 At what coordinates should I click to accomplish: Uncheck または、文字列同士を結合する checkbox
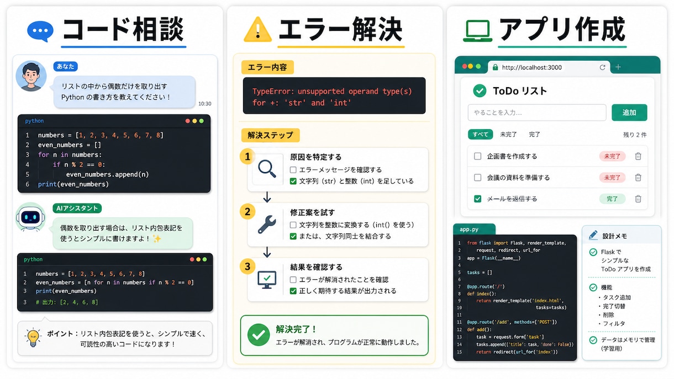(x=293, y=236)
